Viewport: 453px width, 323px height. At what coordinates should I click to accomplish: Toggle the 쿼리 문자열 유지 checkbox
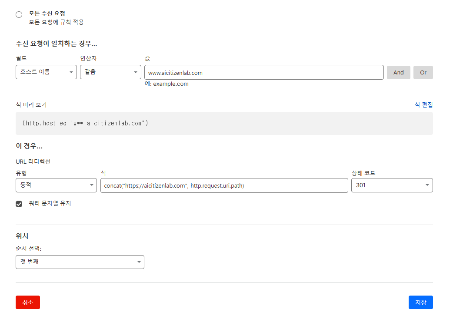pos(19,204)
